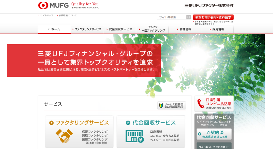The height and width of the screenshot is (149, 273).
Task: Click 三菱UFJファクター株式会社 company name
Action: tap(209, 5)
